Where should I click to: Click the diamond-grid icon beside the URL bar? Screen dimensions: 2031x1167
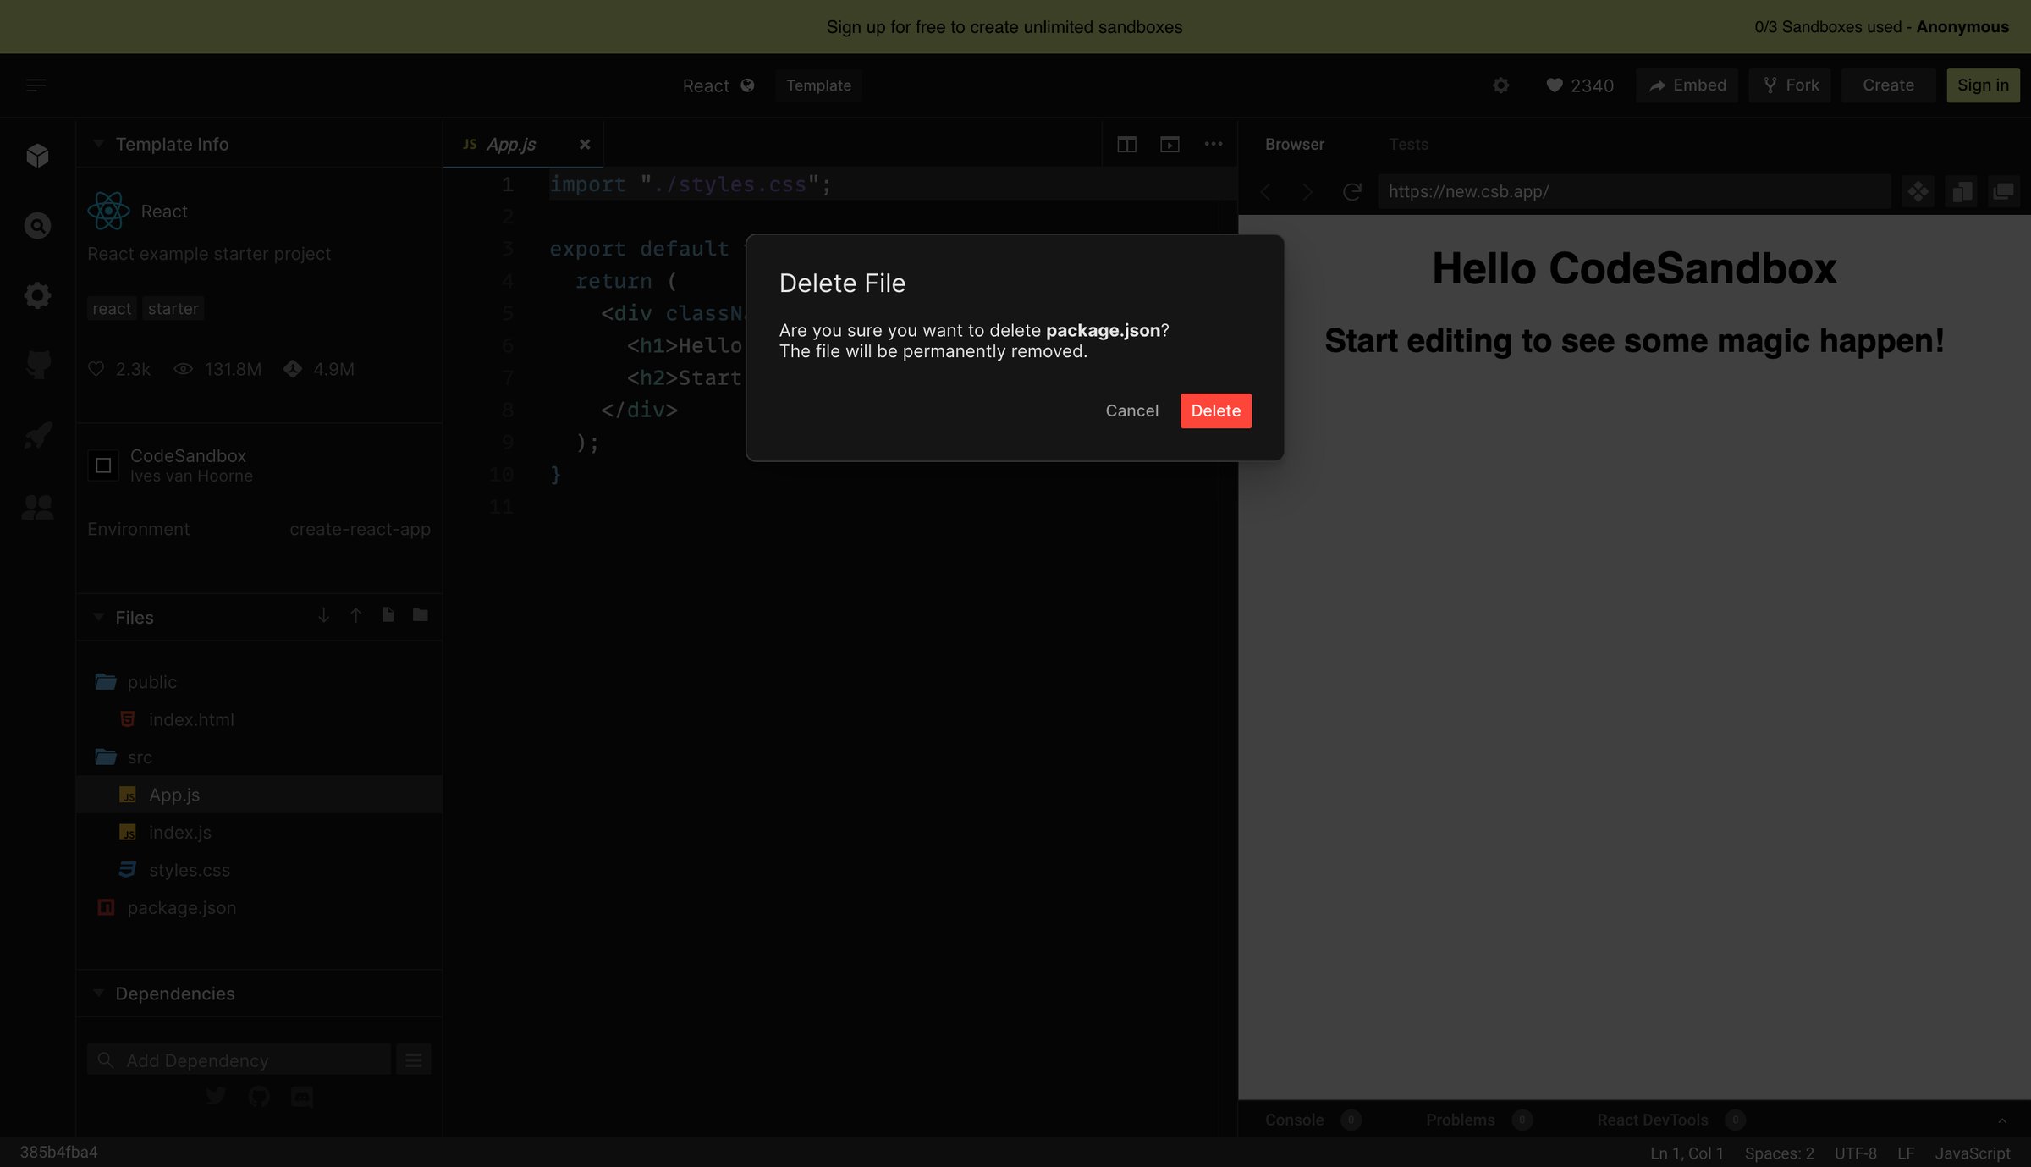(x=1918, y=192)
